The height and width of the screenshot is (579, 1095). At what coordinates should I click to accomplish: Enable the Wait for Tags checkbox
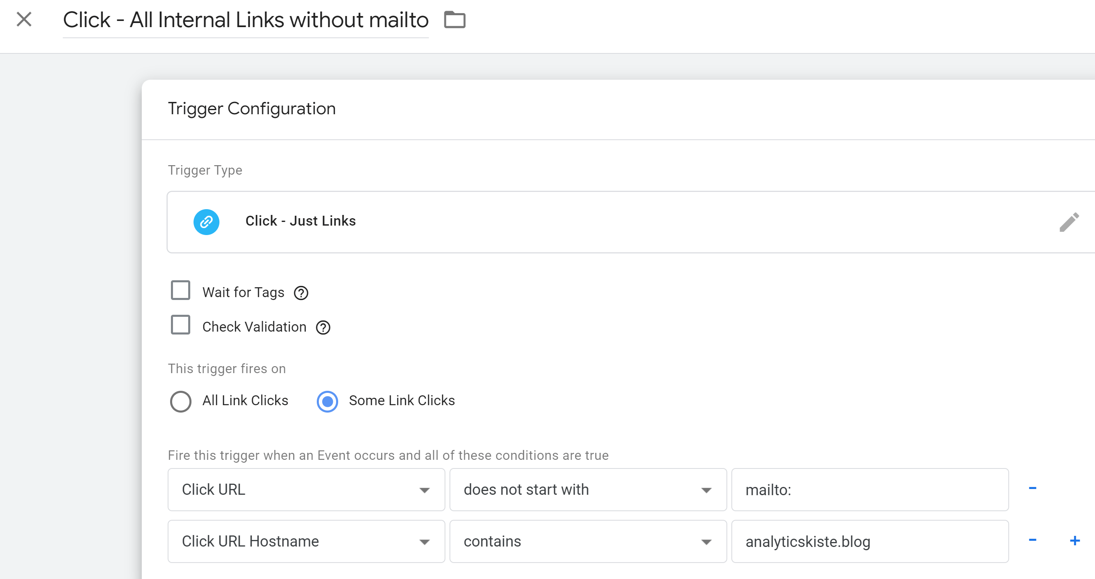click(x=180, y=291)
